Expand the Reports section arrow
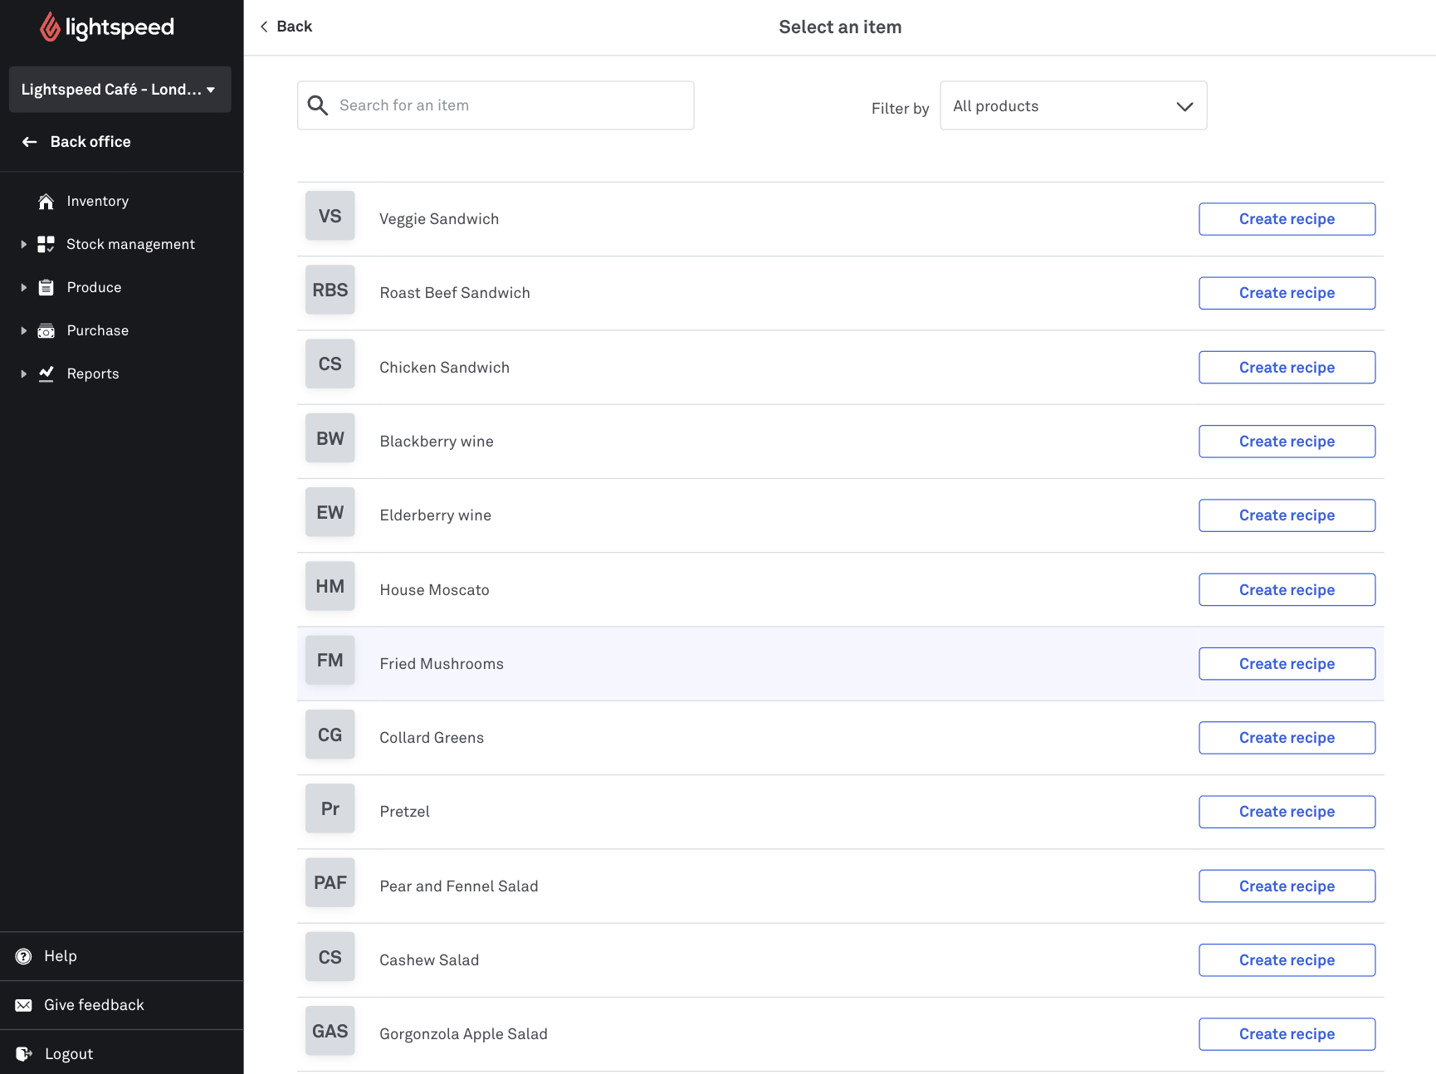The width and height of the screenshot is (1436, 1074). click(23, 374)
